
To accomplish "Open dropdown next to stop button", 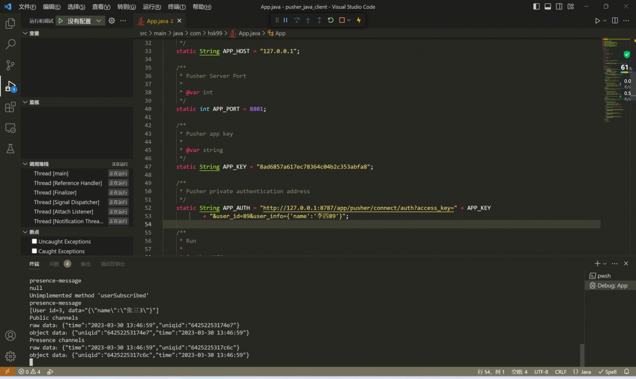I will coord(349,20).
